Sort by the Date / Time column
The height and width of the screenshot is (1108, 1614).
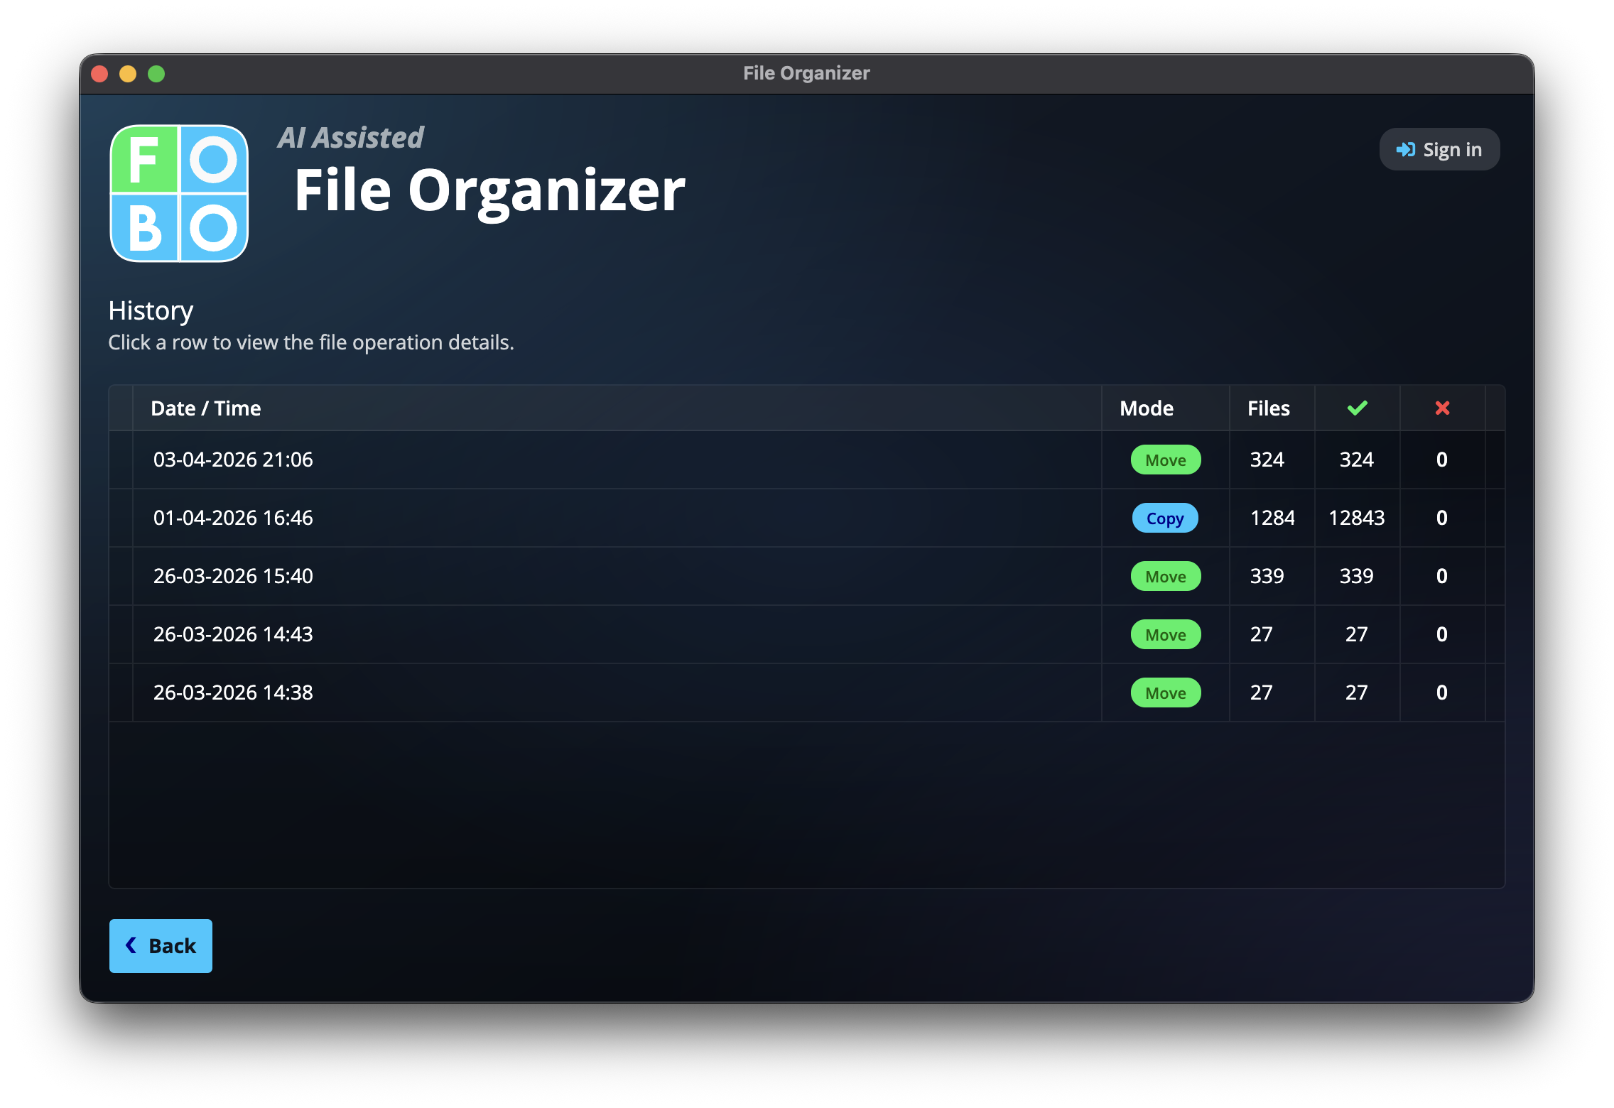coord(206,408)
